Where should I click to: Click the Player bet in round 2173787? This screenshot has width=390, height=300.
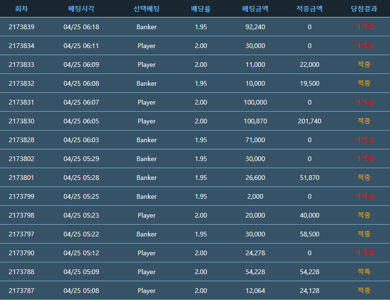coord(146,291)
